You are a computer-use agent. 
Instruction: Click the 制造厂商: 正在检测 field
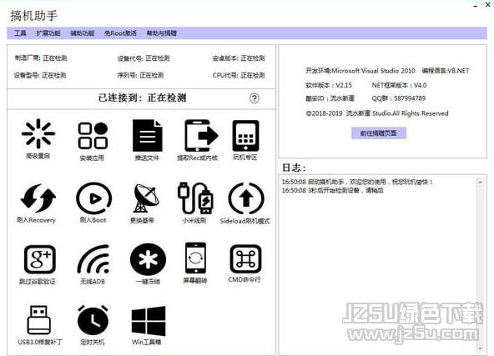click(41, 58)
